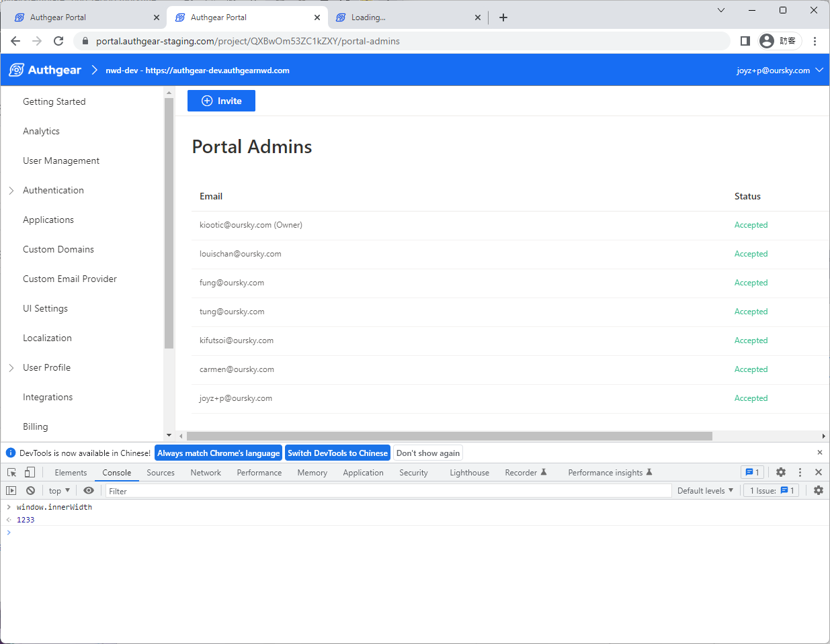Screen dimensions: 830x644
Task: Dismiss the DevTools language infobar
Action: 819,453
